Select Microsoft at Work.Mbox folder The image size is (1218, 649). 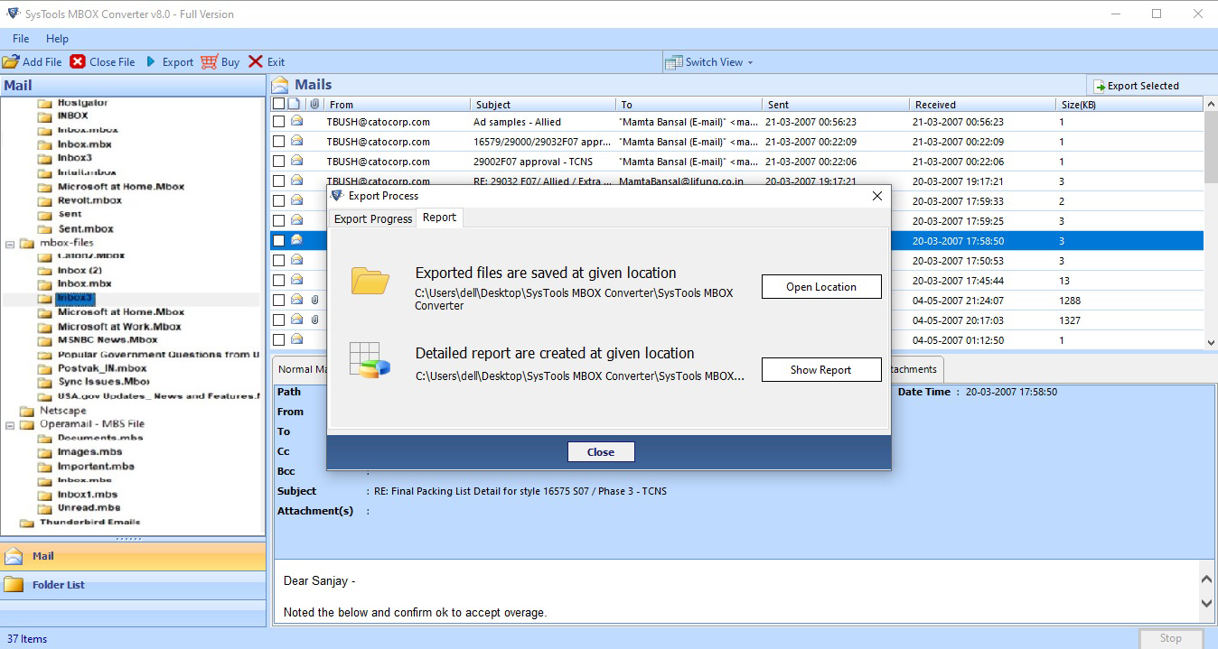(119, 326)
